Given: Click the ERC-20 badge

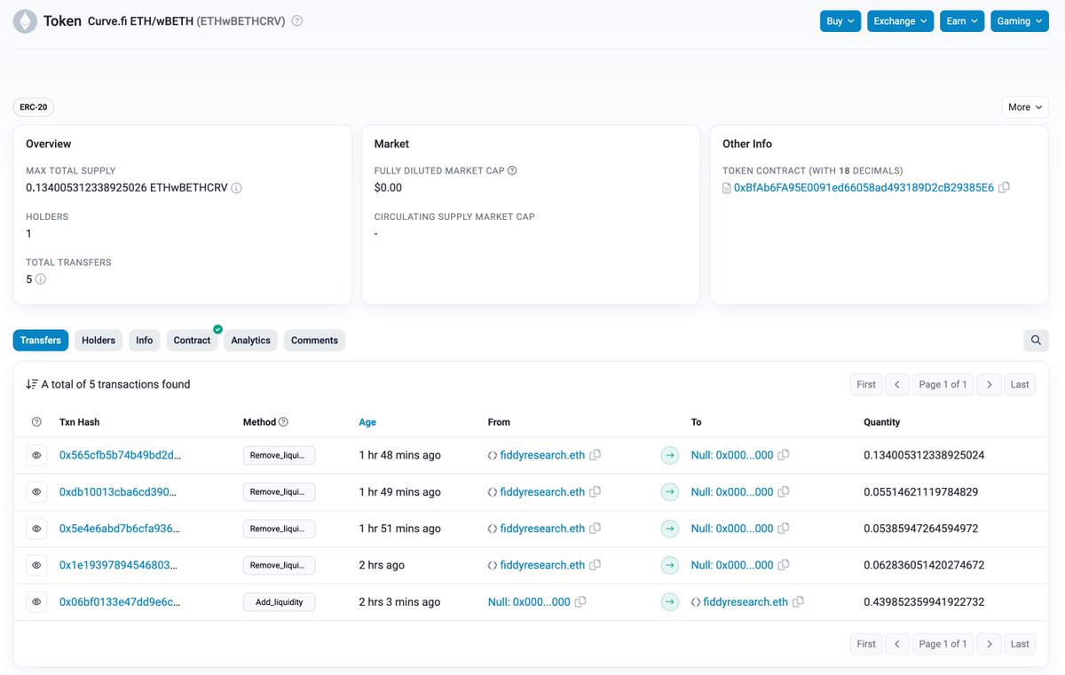Looking at the screenshot, I should pos(34,107).
